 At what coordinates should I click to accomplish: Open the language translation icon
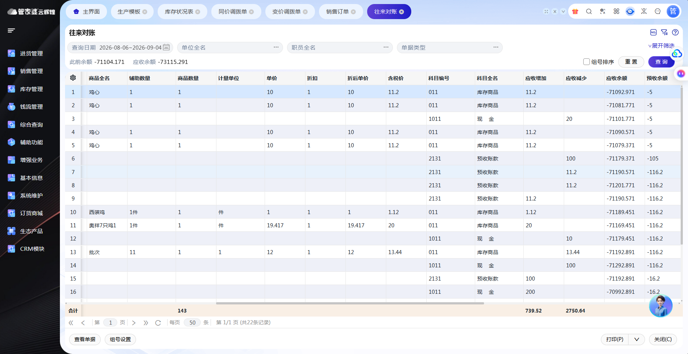[x=603, y=11]
